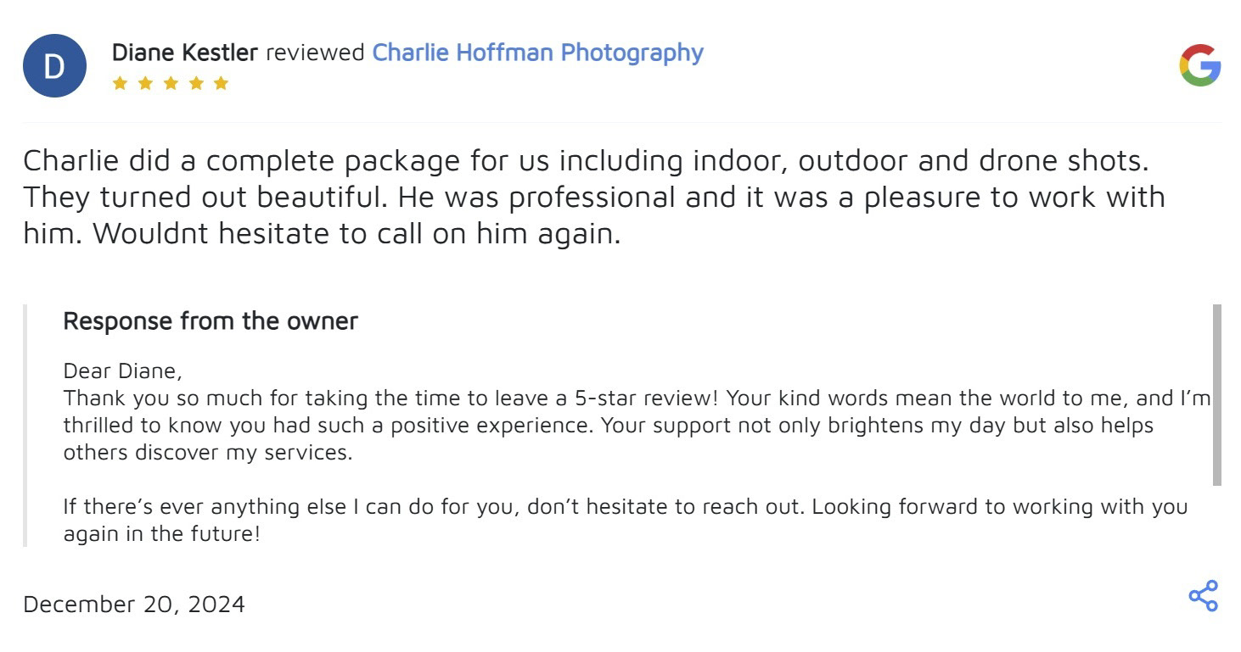Click the third star in the rating

click(x=171, y=83)
